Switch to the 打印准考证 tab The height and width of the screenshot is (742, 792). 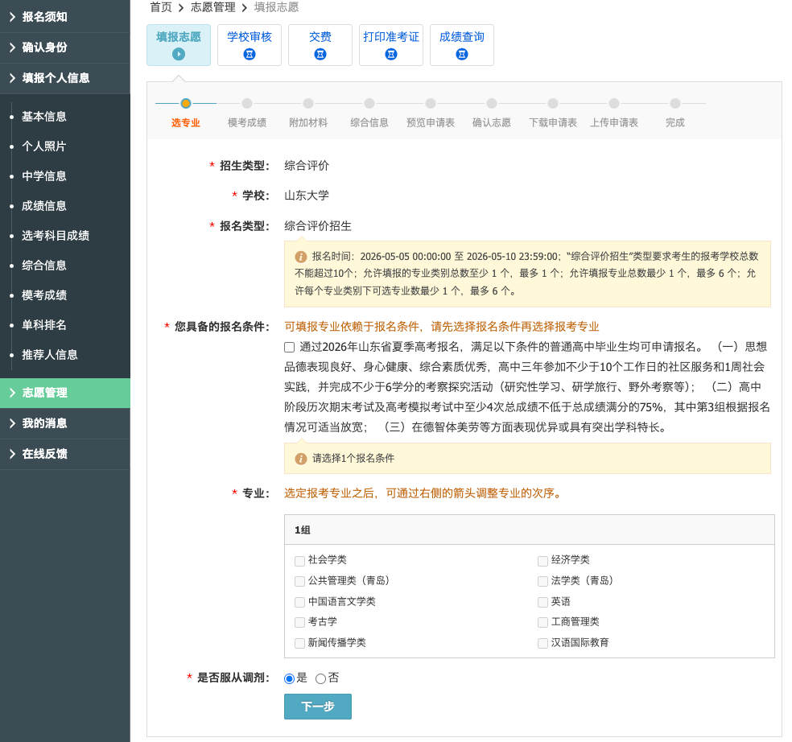point(391,45)
